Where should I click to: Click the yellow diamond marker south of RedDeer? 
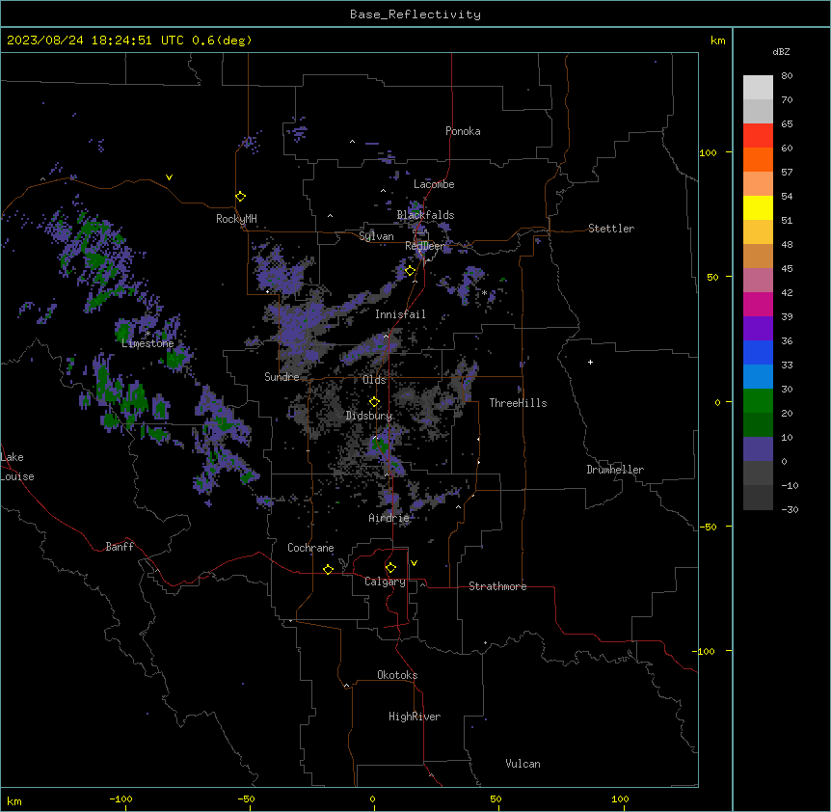pyautogui.click(x=411, y=271)
